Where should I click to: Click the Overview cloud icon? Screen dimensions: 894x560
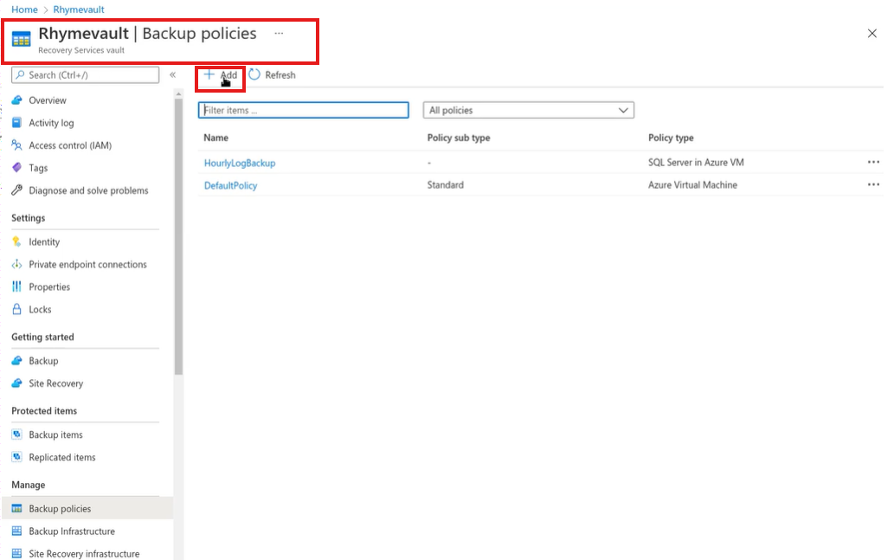pyautogui.click(x=17, y=100)
